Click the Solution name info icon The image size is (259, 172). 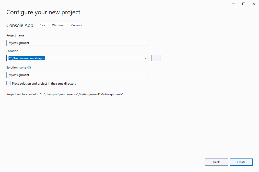click(x=29, y=68)
